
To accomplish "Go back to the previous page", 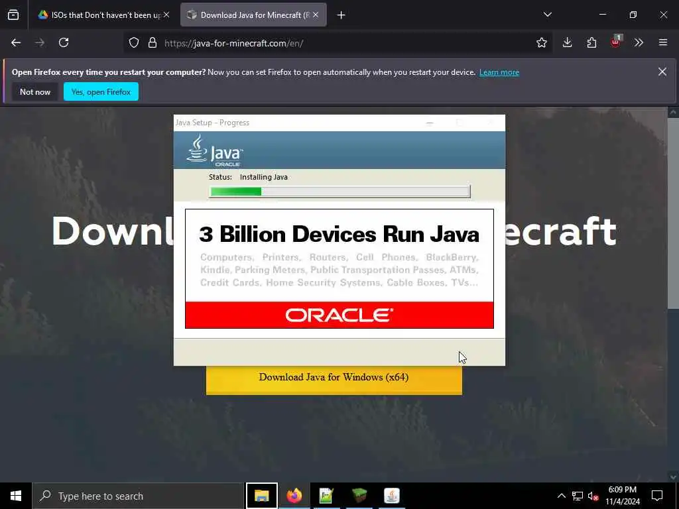I will pos(16,42).
